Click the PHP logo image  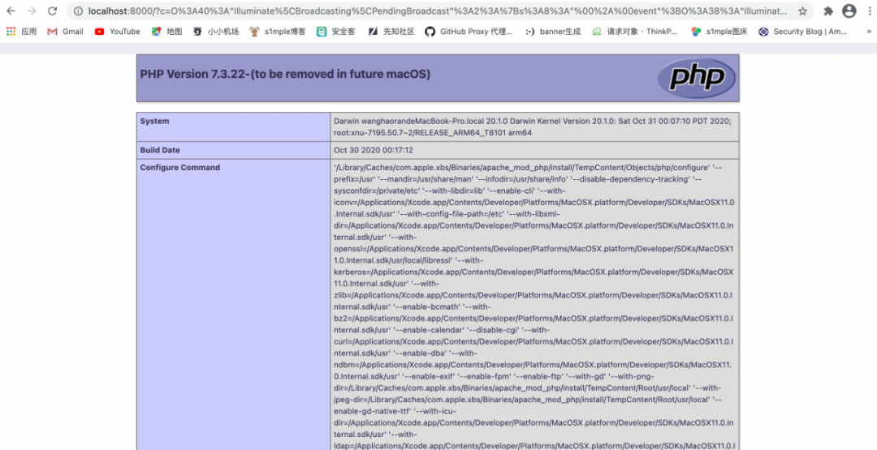click(696, 78)
